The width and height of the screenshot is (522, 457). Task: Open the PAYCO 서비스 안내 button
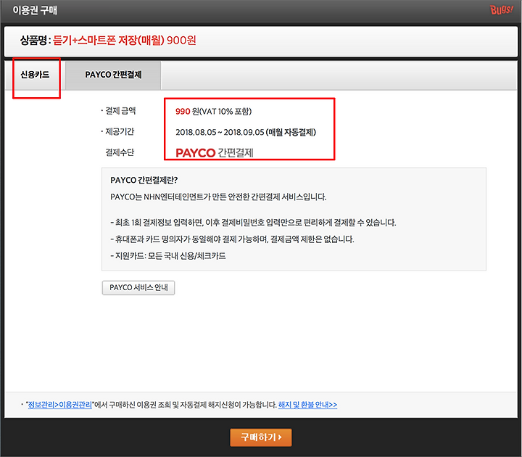[138, 288]
